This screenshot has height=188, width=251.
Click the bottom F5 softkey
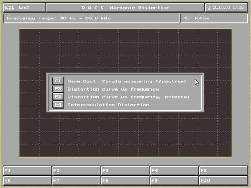tap(223, 171)
